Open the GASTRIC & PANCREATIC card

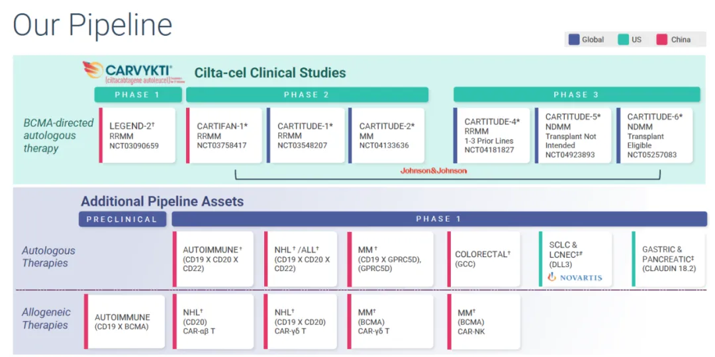[669, 258]
